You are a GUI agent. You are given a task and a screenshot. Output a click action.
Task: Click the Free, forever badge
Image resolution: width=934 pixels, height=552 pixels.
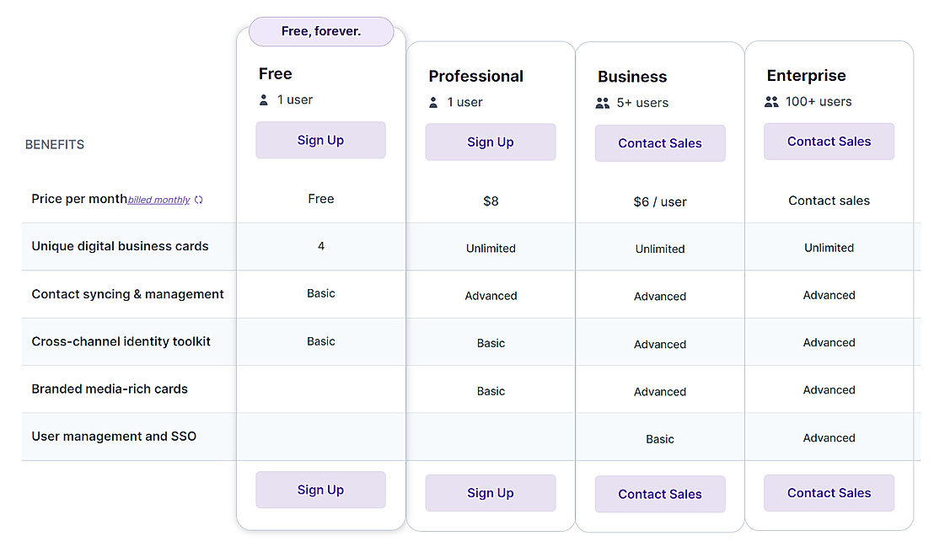click(x=320, y=31)
